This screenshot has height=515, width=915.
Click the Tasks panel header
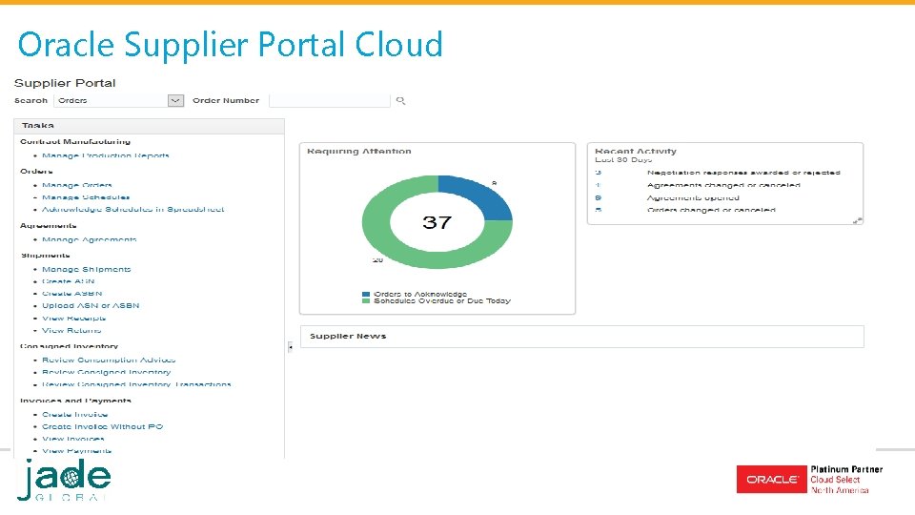tap(149, 126)
